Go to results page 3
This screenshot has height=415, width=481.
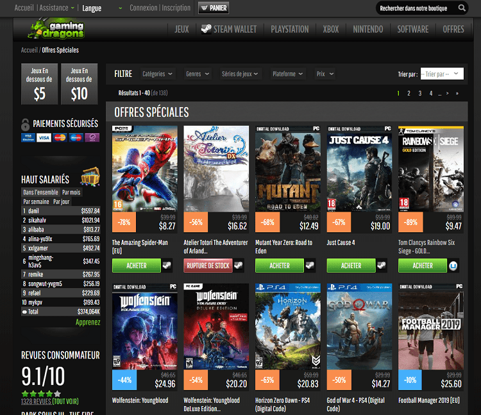[x=420, y=93]
